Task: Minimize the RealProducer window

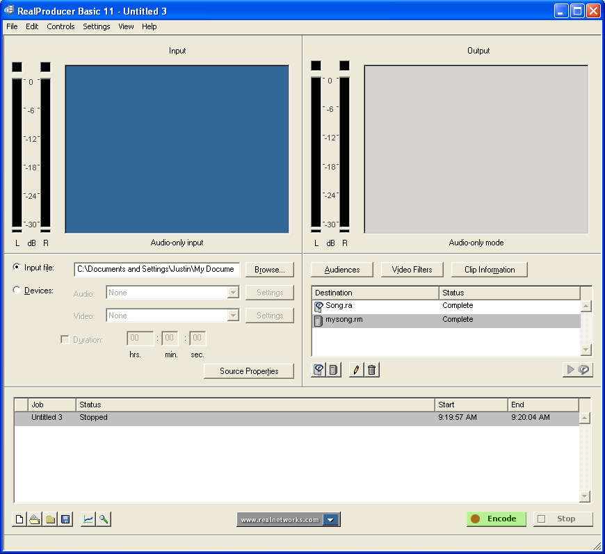Action: click(x=561, y=11)
